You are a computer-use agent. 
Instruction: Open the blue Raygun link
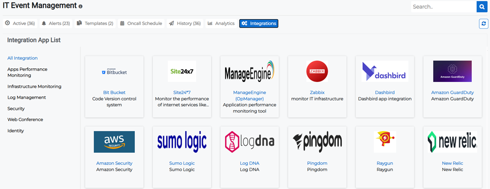[x=385, y=163]
